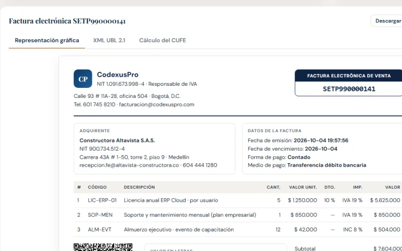Click the NIT 1.091.673.998-4 text
Image resolution: width=402 pixels, height=251 pixels.
click(x=121, y=84)
